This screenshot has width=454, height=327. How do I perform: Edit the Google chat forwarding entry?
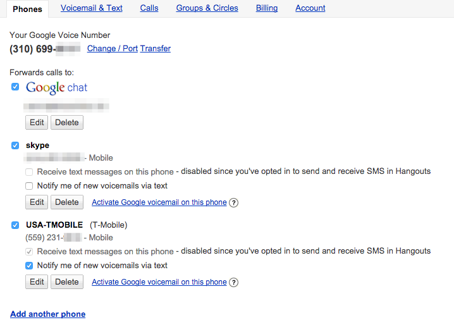click(x=37, y=122)
